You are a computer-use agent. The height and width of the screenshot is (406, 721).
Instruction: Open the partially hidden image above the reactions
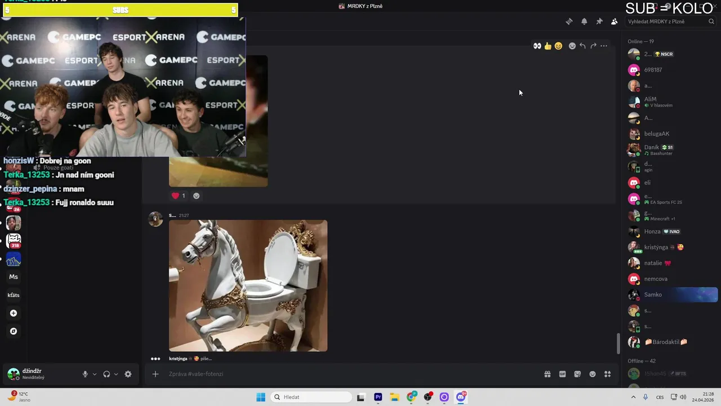(218, 171)
